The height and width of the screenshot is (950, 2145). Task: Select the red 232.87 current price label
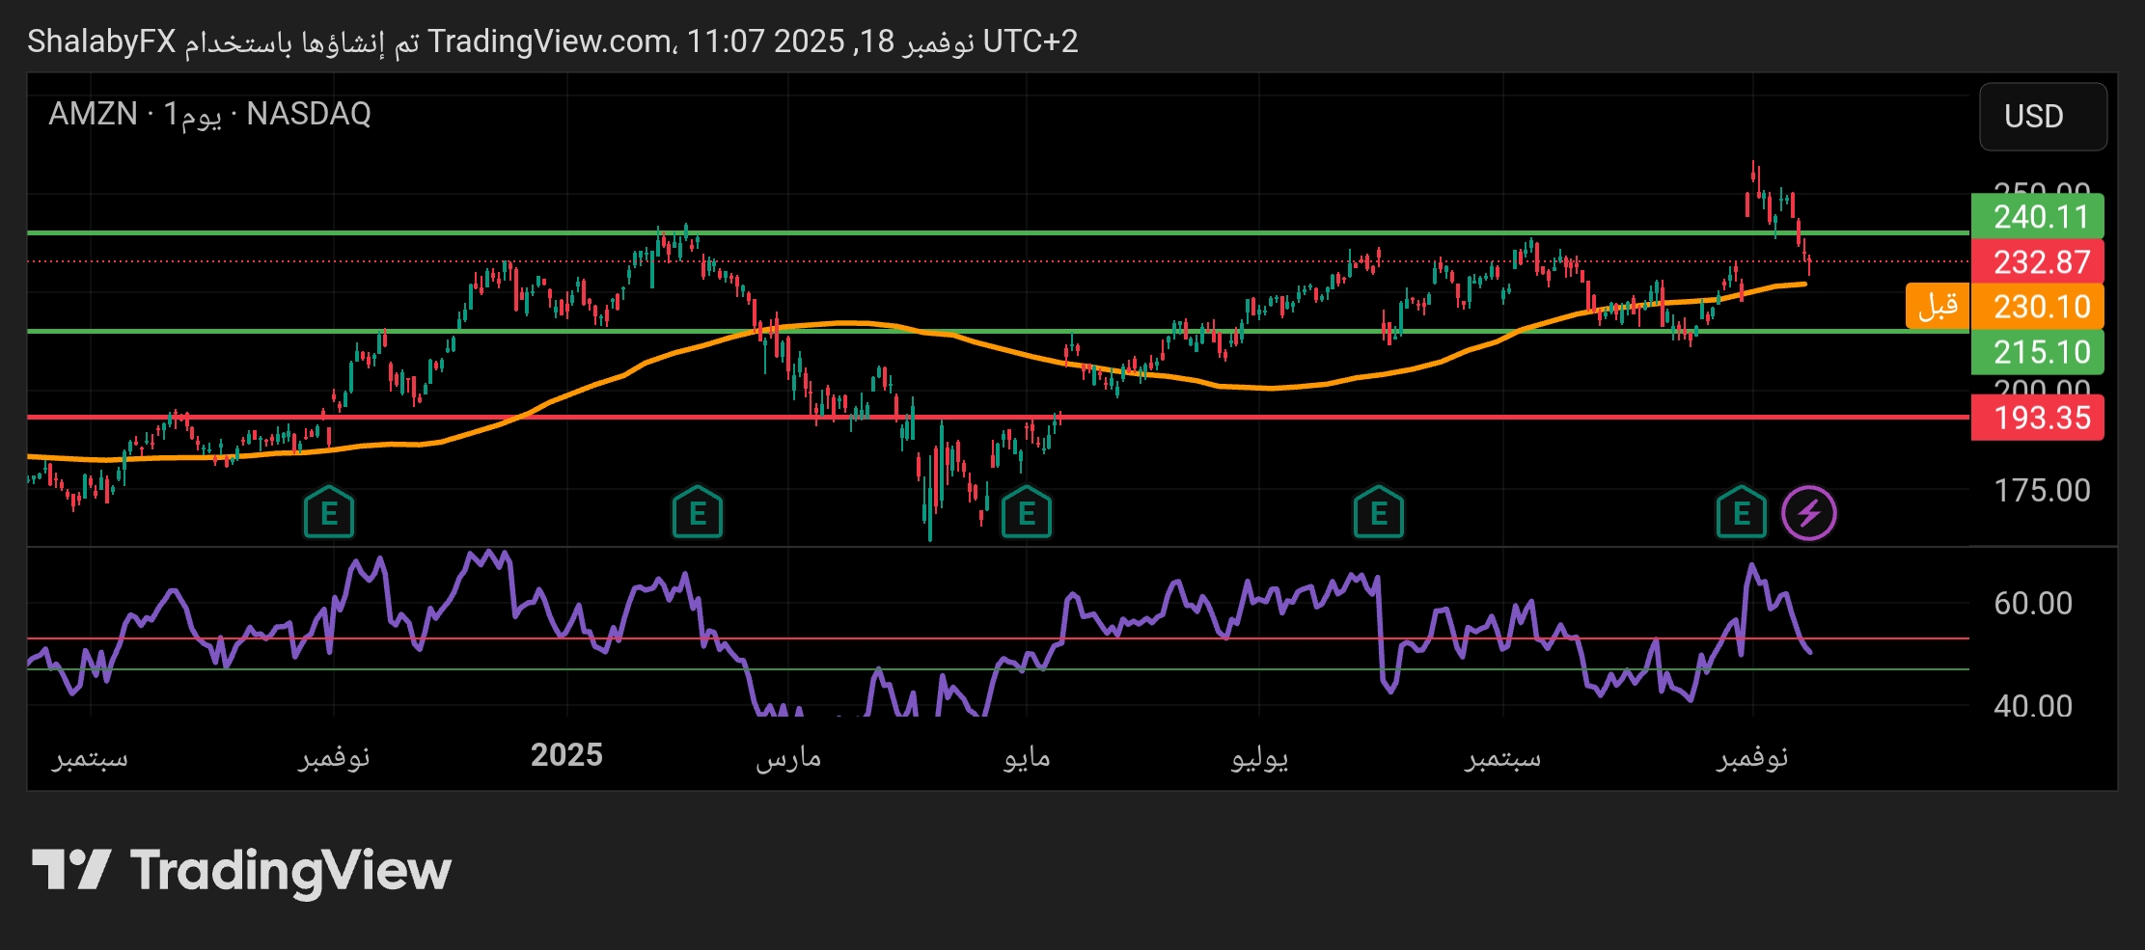[2038, 262]
